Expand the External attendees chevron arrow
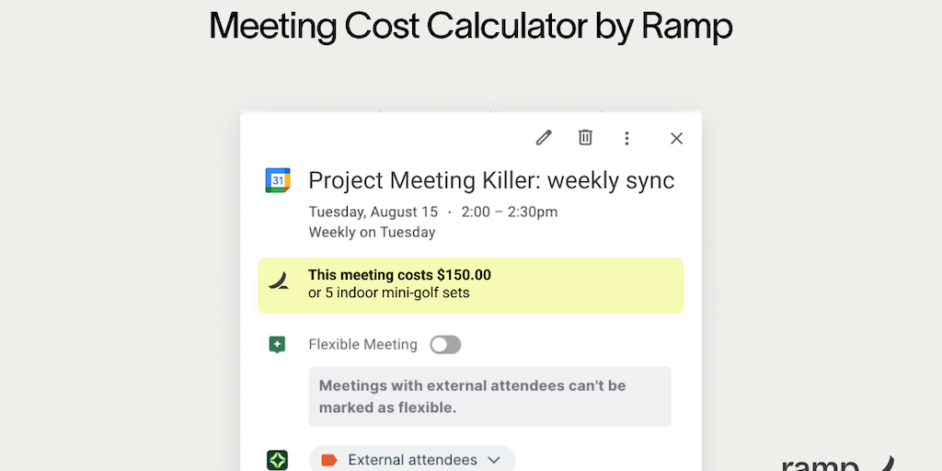The image size is (942, 471). tap(494, 459)
